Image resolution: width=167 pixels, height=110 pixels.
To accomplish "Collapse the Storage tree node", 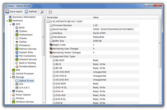I will coord(10,77).
